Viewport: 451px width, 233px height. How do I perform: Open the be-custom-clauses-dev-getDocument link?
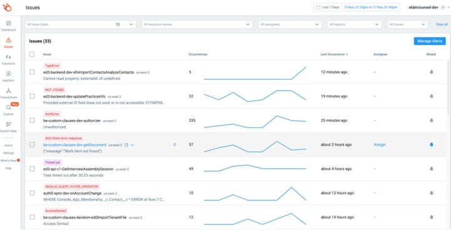click(x=75, y=145)
